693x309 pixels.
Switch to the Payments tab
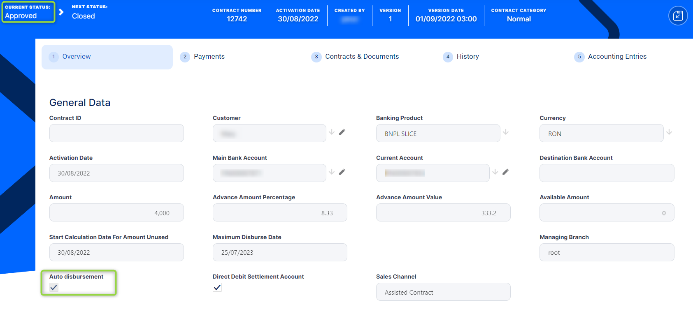click(x=209, y=57)
